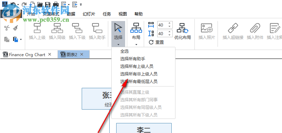Switch to the 帮助 ribbon tab
This screenshot has height=133, width=282.
tap(139, 14)
